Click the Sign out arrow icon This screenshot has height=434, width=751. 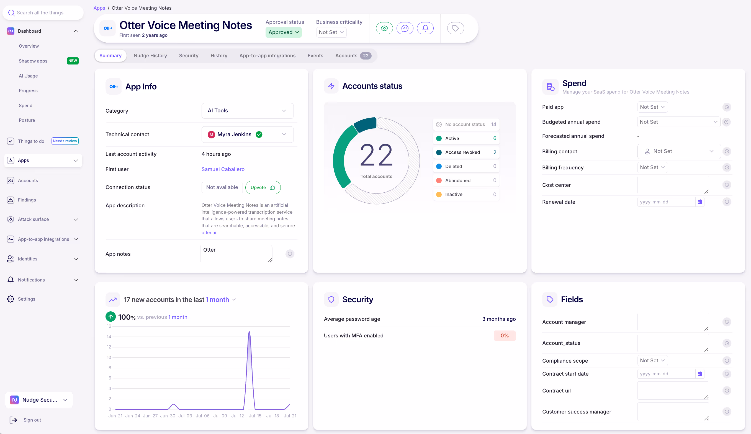coord(13,420)
